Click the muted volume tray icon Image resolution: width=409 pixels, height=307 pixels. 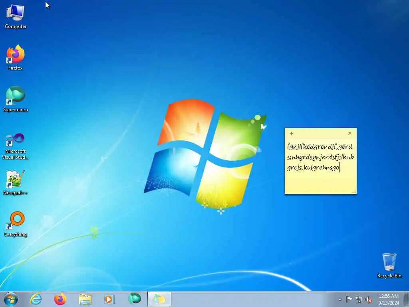(369, 299)
